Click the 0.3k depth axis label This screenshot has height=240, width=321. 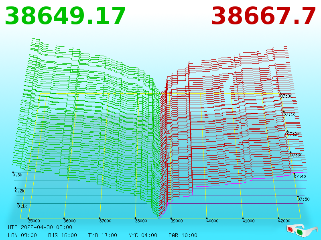click(x=17, y=175)
